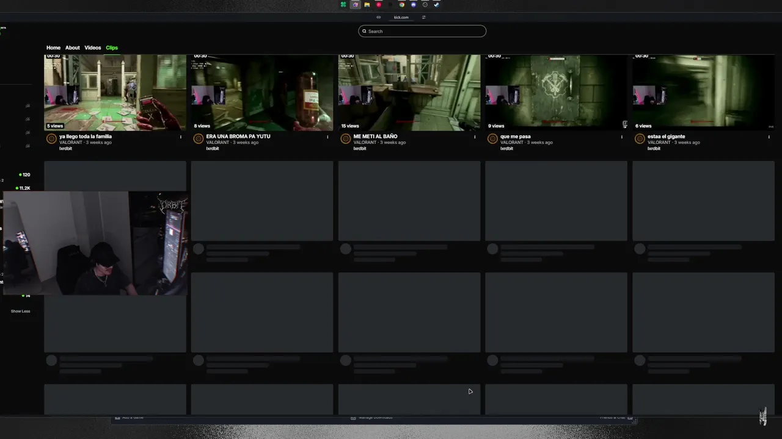Click the channel avatar beside 'ERA UNA BROMA PA YUTU'
Viewport: 782px width, 439px height.
pos(198,139)
